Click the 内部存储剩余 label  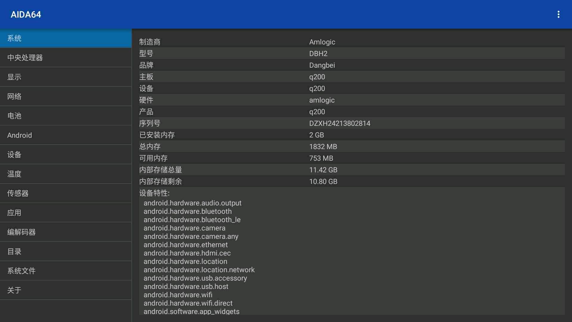click(161, 182)
